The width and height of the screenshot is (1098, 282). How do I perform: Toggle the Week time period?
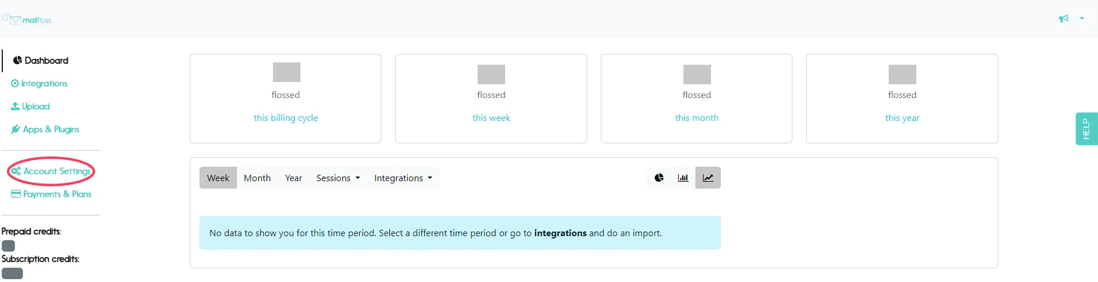tap(218, 178)
